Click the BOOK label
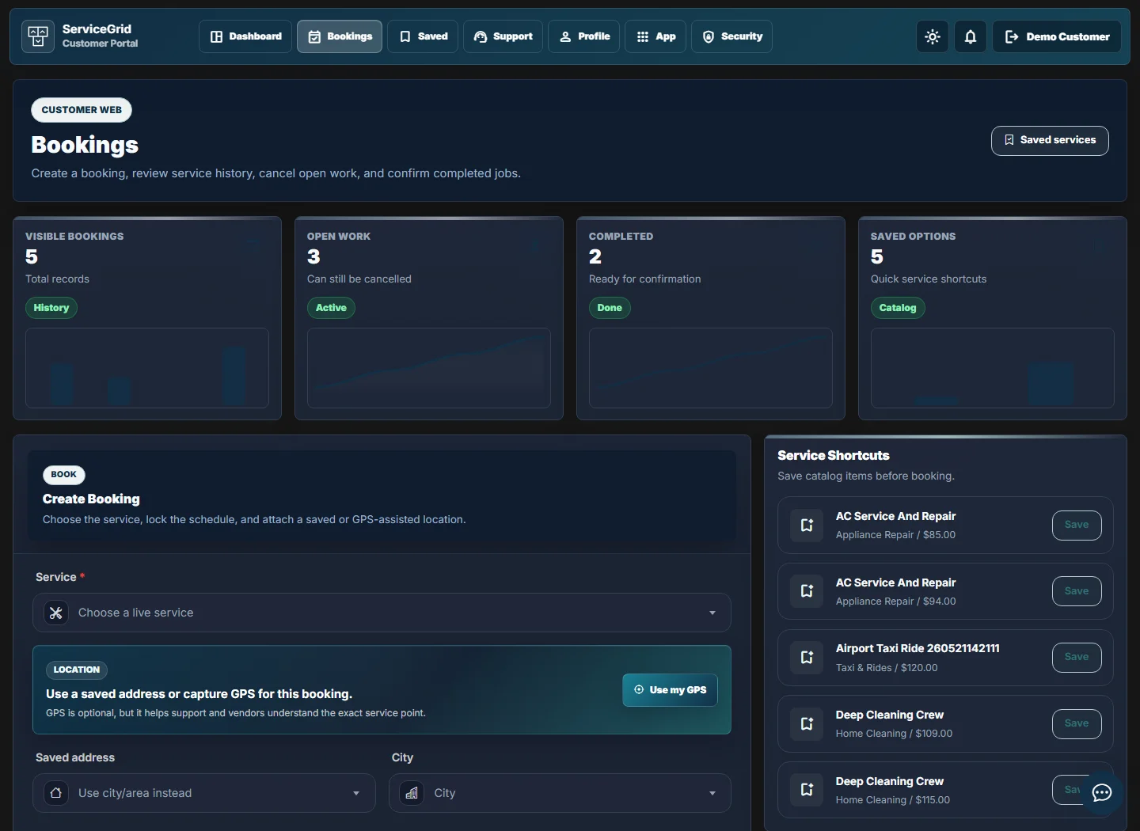 64,475
